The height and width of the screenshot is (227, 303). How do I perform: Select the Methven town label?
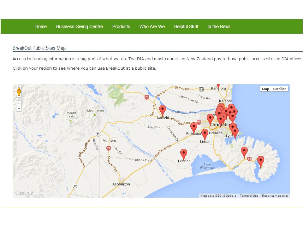point(110,141)
